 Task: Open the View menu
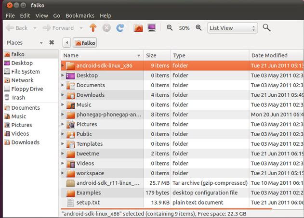[x=41, y=15]
